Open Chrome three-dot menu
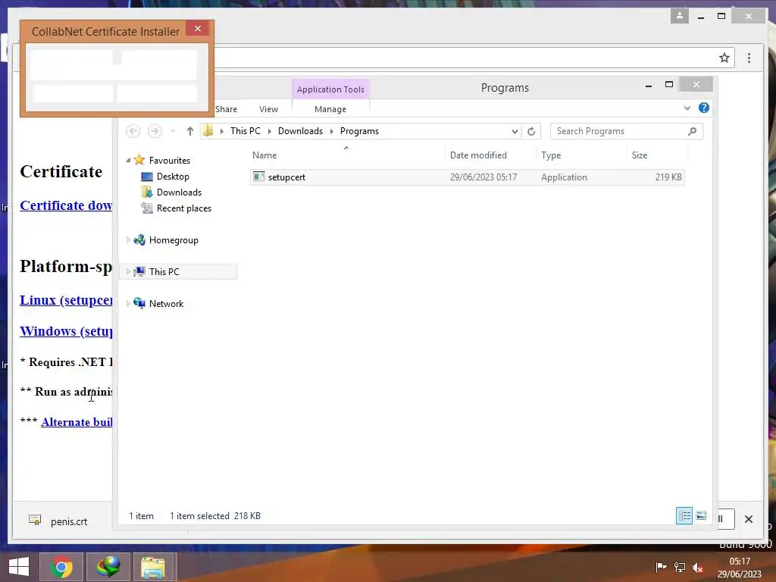This screenshot has height=582, width=776. [x=749, y=58]
